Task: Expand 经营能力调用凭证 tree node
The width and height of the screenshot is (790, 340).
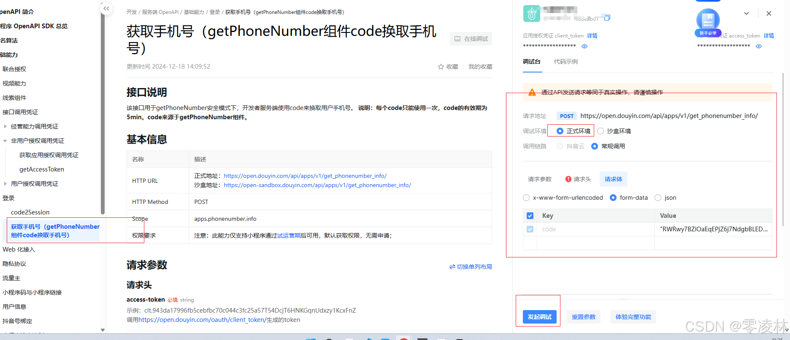Action: pos(5,126)
